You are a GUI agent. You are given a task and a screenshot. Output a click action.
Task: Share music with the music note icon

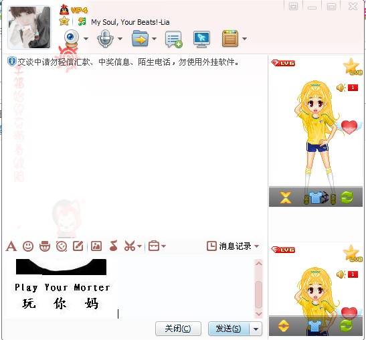tap(114, 246)
